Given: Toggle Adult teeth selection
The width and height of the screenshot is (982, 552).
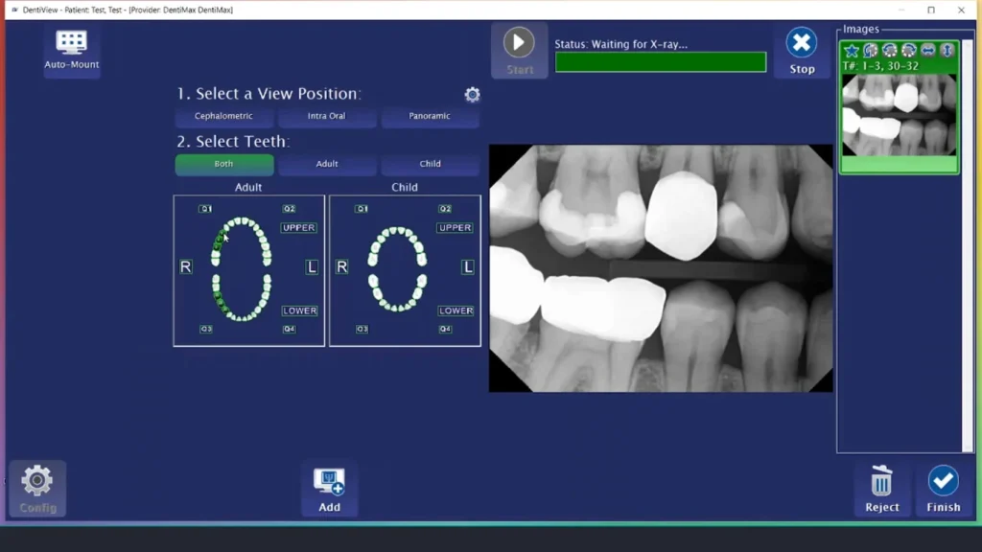Looking at the screenshot, I should click(x=327, y=164).
